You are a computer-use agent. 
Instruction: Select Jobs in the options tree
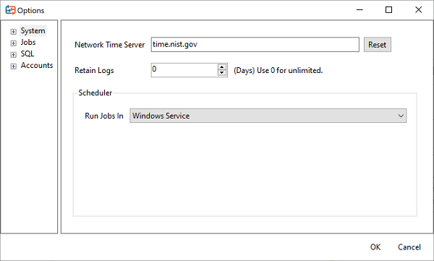pos(28,43)
